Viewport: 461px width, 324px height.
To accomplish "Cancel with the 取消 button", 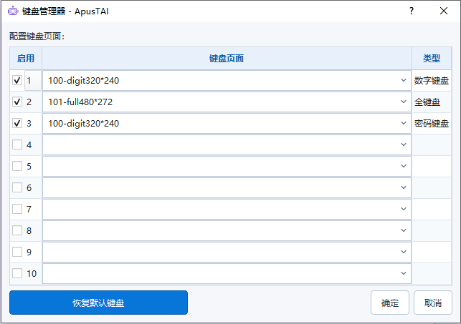I will click(433, 303).
